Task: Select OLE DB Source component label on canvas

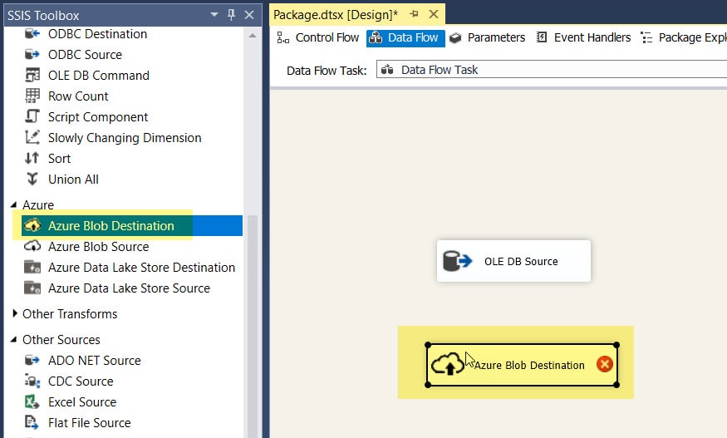Action: [521, 261]
